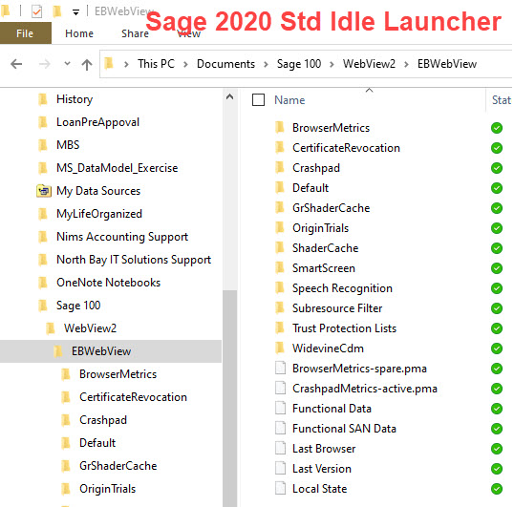Click Speech Recognition folder icon

pos(280,288)
